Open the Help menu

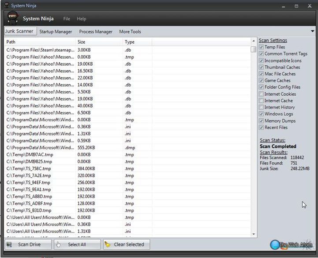(x=82, y=19)
